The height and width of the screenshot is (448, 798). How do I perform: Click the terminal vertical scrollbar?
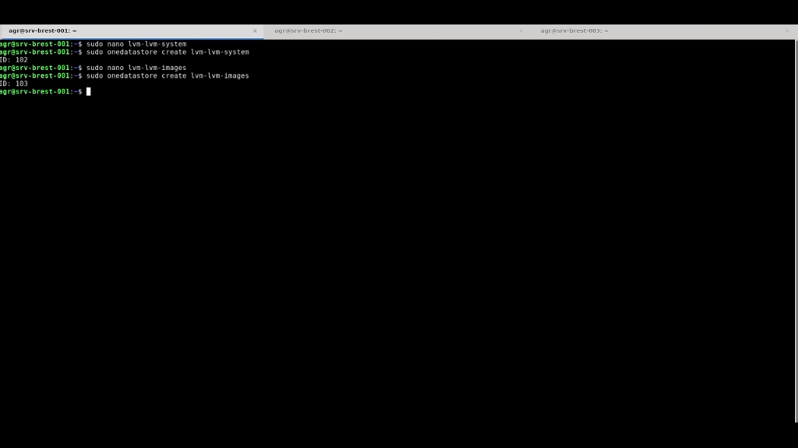click(x=796, y=231)
